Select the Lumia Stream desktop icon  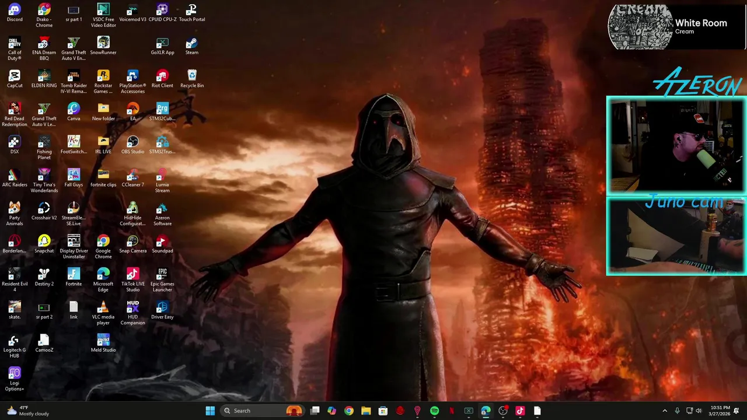point(162,181)
